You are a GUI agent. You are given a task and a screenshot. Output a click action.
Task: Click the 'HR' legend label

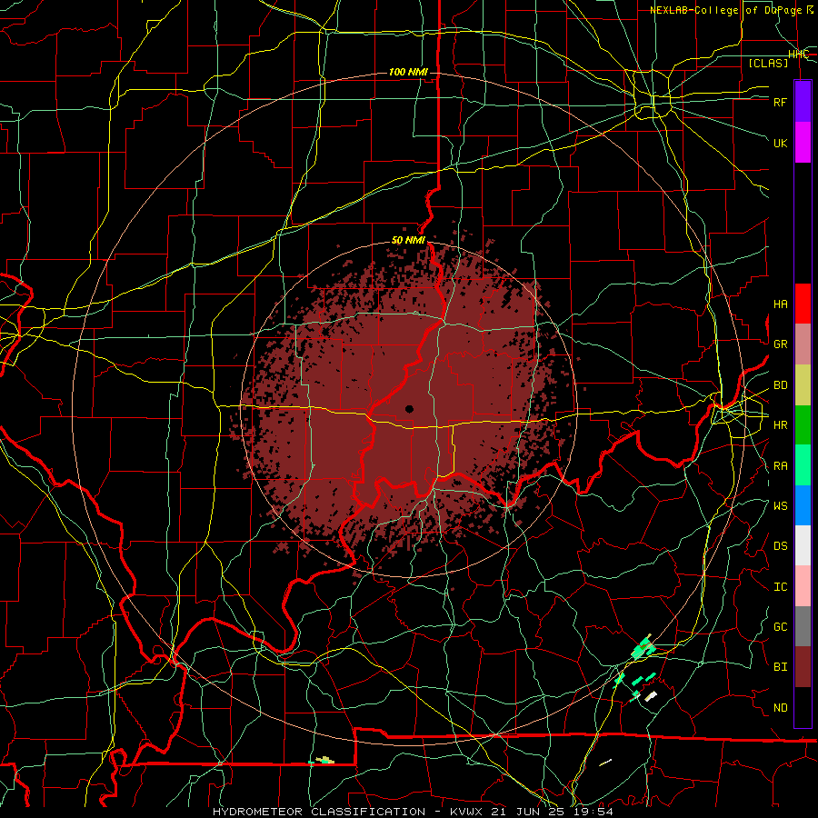pos(781,425)
